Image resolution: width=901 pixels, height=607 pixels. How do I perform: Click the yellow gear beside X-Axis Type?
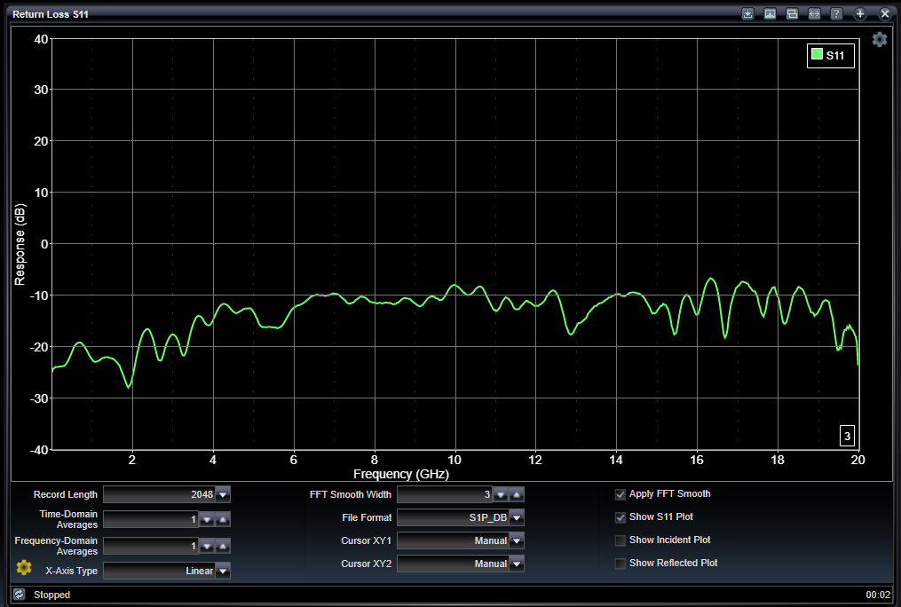pos(24,567)
